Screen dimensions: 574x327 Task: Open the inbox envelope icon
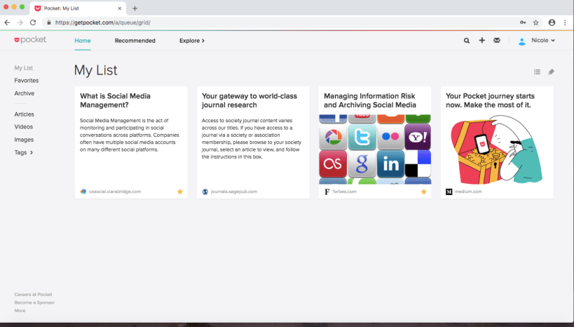point(497,41)
